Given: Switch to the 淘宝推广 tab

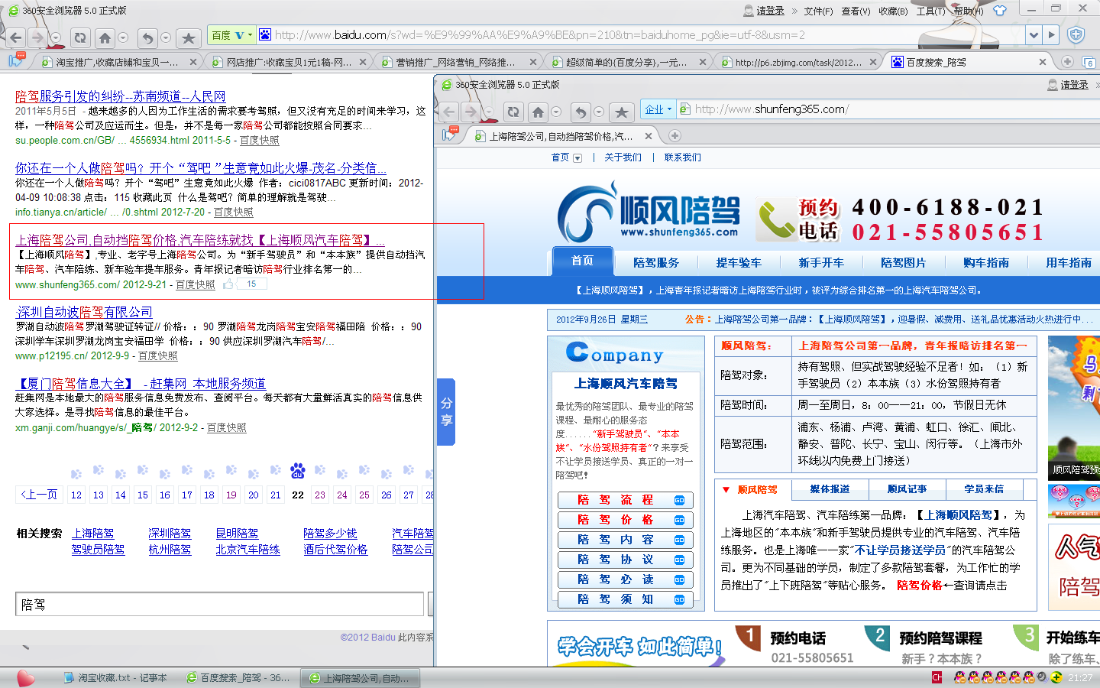Looking at the screenshot, I should pos(117,62).
